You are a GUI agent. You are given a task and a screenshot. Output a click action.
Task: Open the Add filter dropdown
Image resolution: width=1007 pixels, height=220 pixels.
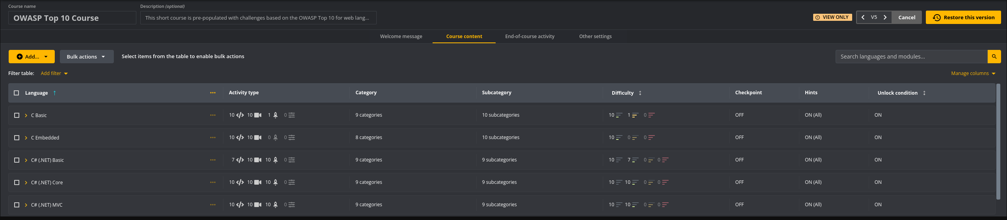coord(54,73)
